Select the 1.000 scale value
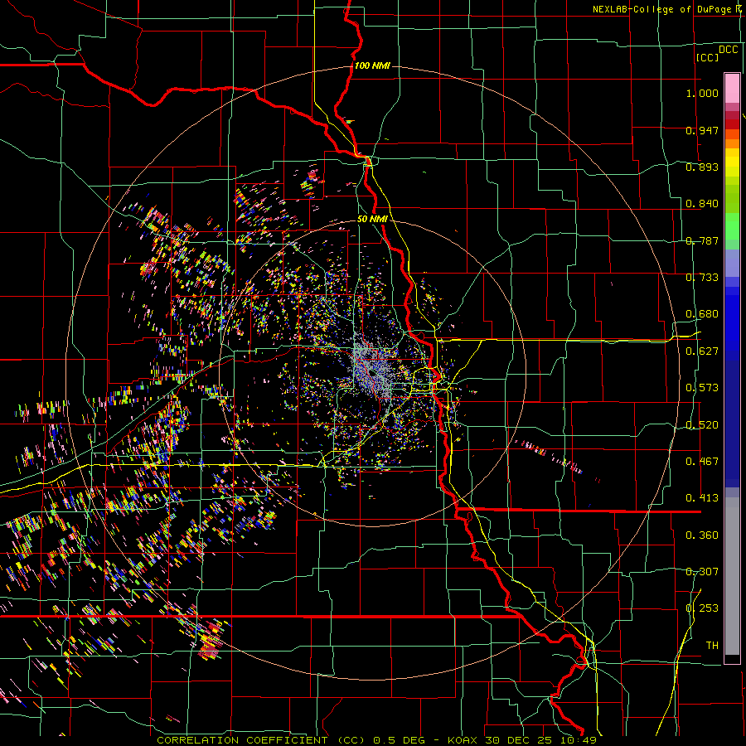 coord(702,93)
